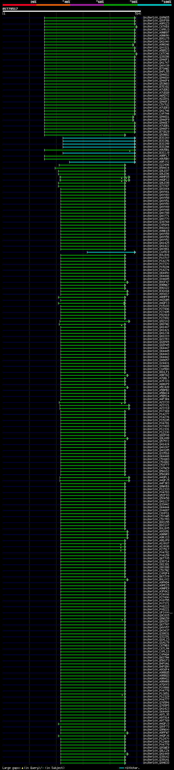Click the UniRef100_C6TNE6 label
The width and height of the screenshot is (174, 770).
[x=156, y=646]
